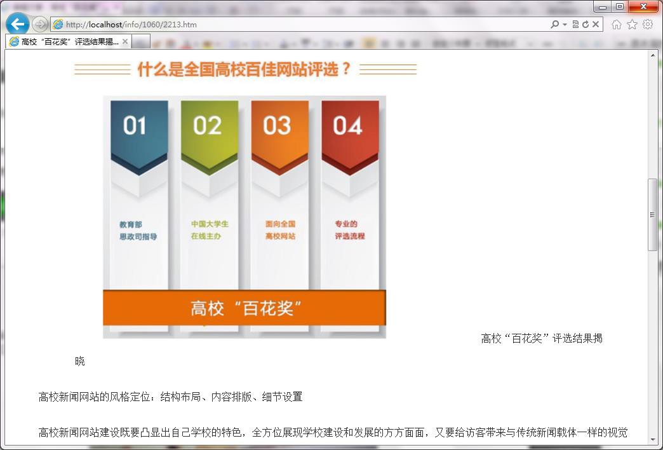Refresh the current page
Viewport: 663px width, 450px height.
point(585,24)
